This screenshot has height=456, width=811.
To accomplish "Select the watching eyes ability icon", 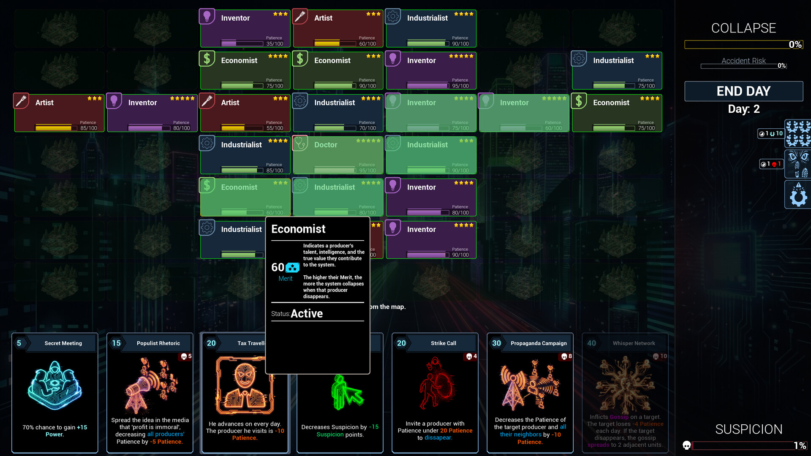I will [x=798, y=164].
